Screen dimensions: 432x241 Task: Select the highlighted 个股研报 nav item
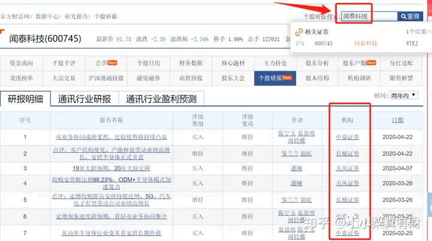point(275,78)
